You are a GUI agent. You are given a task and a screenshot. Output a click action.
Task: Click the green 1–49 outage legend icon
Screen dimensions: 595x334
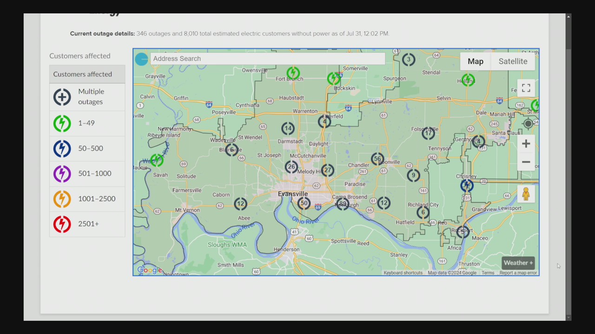coord(62,123)
